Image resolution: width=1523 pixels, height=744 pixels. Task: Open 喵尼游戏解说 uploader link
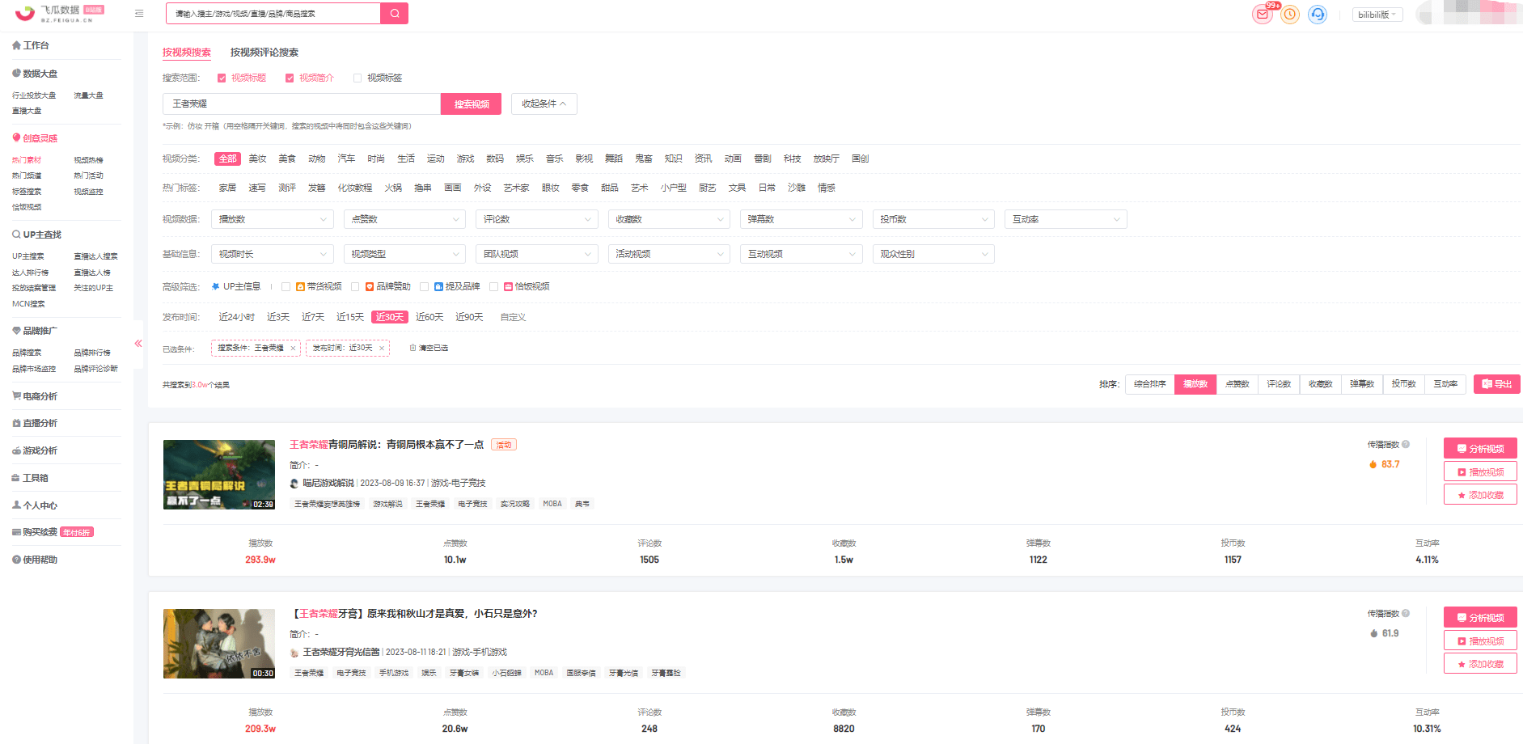(x=328, y=483)
